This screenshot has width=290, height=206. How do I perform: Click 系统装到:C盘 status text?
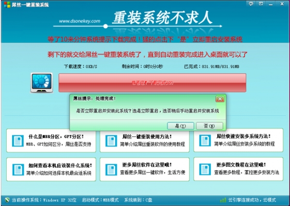pyautogui.click(x=138, y=200)
